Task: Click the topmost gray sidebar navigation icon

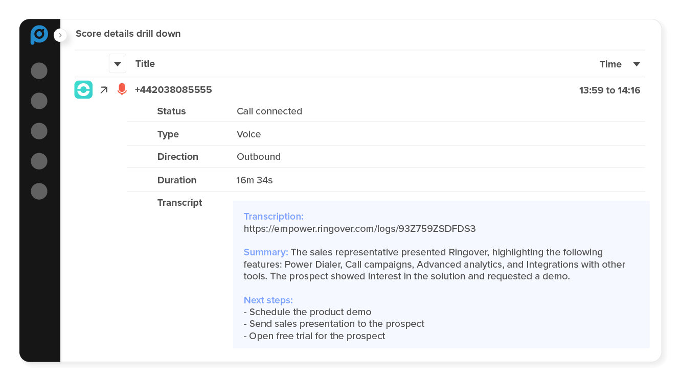Action: pos(39,70)
